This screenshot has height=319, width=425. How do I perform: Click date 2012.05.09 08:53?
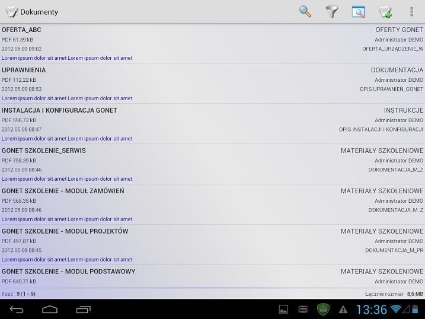(x=22, y=89)
